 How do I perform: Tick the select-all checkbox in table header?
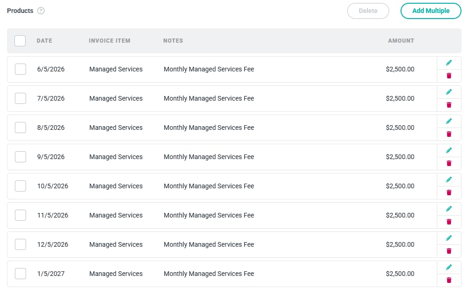pos(20,41)
